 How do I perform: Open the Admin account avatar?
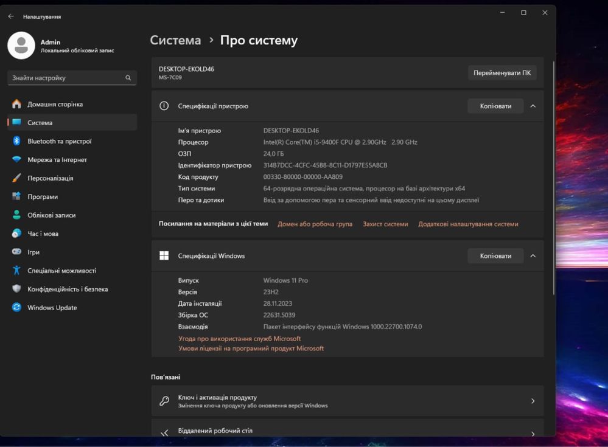21,46
